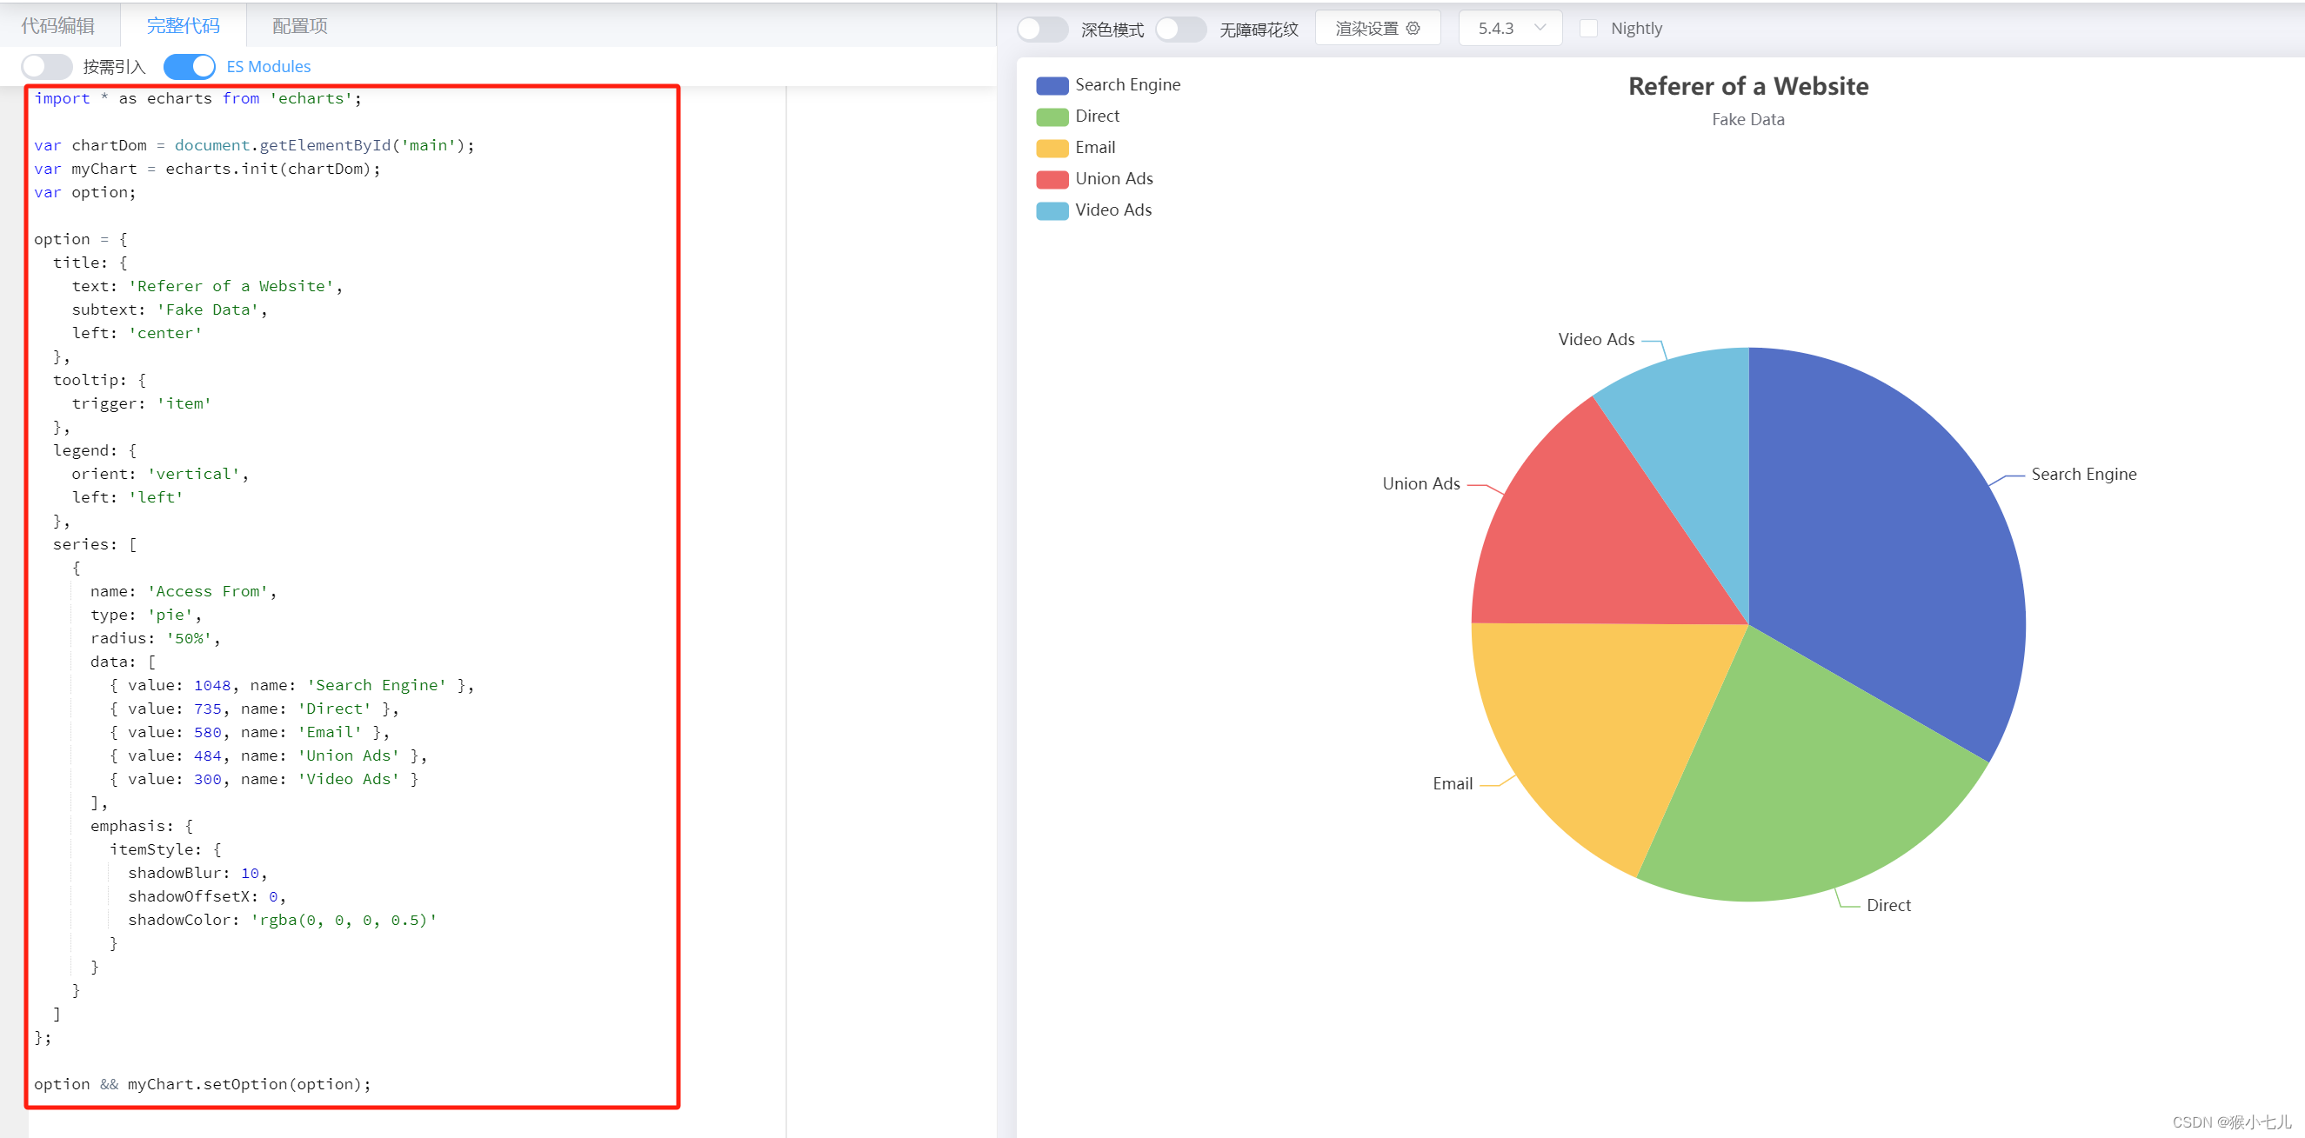2305x1138 pixels.
Task: Click the subtext: 'Fake Data' code line
Action: click(x=169, y=309)
